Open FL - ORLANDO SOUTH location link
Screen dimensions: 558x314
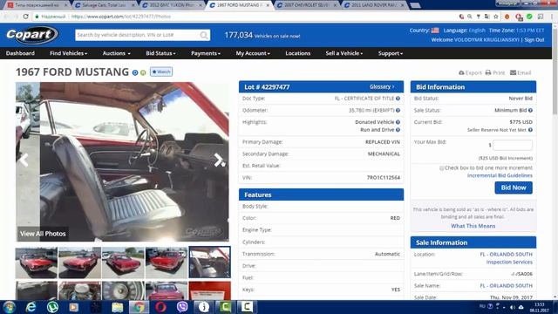point(506,254)
